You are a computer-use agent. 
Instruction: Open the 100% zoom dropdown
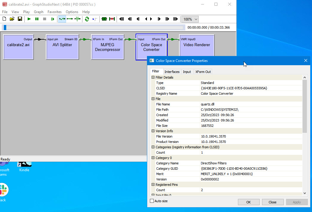[x=190, y=19]
